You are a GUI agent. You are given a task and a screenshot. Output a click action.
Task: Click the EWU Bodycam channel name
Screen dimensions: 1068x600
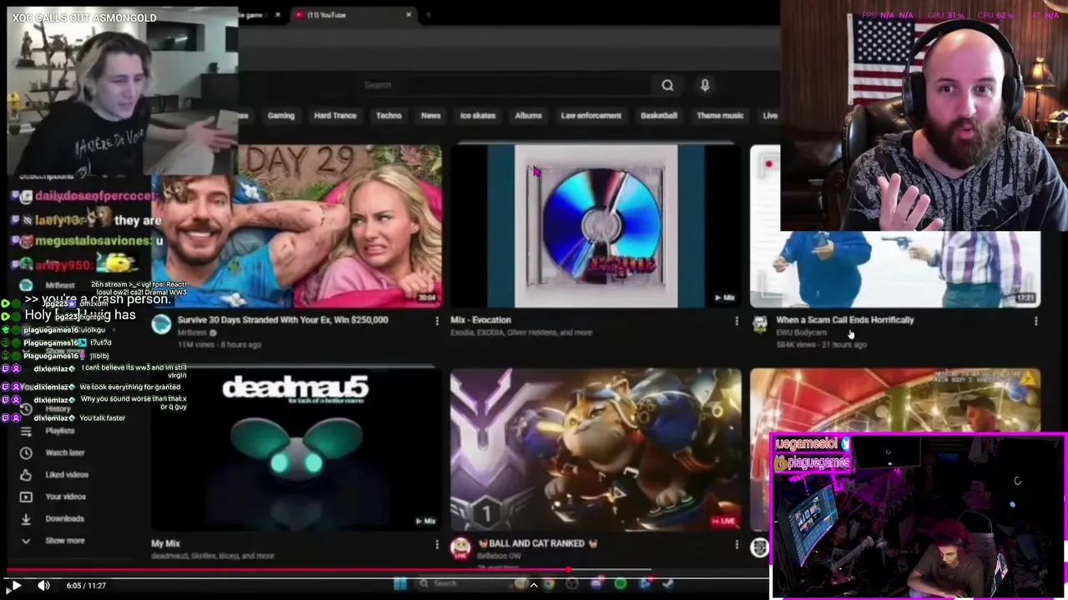801,332
